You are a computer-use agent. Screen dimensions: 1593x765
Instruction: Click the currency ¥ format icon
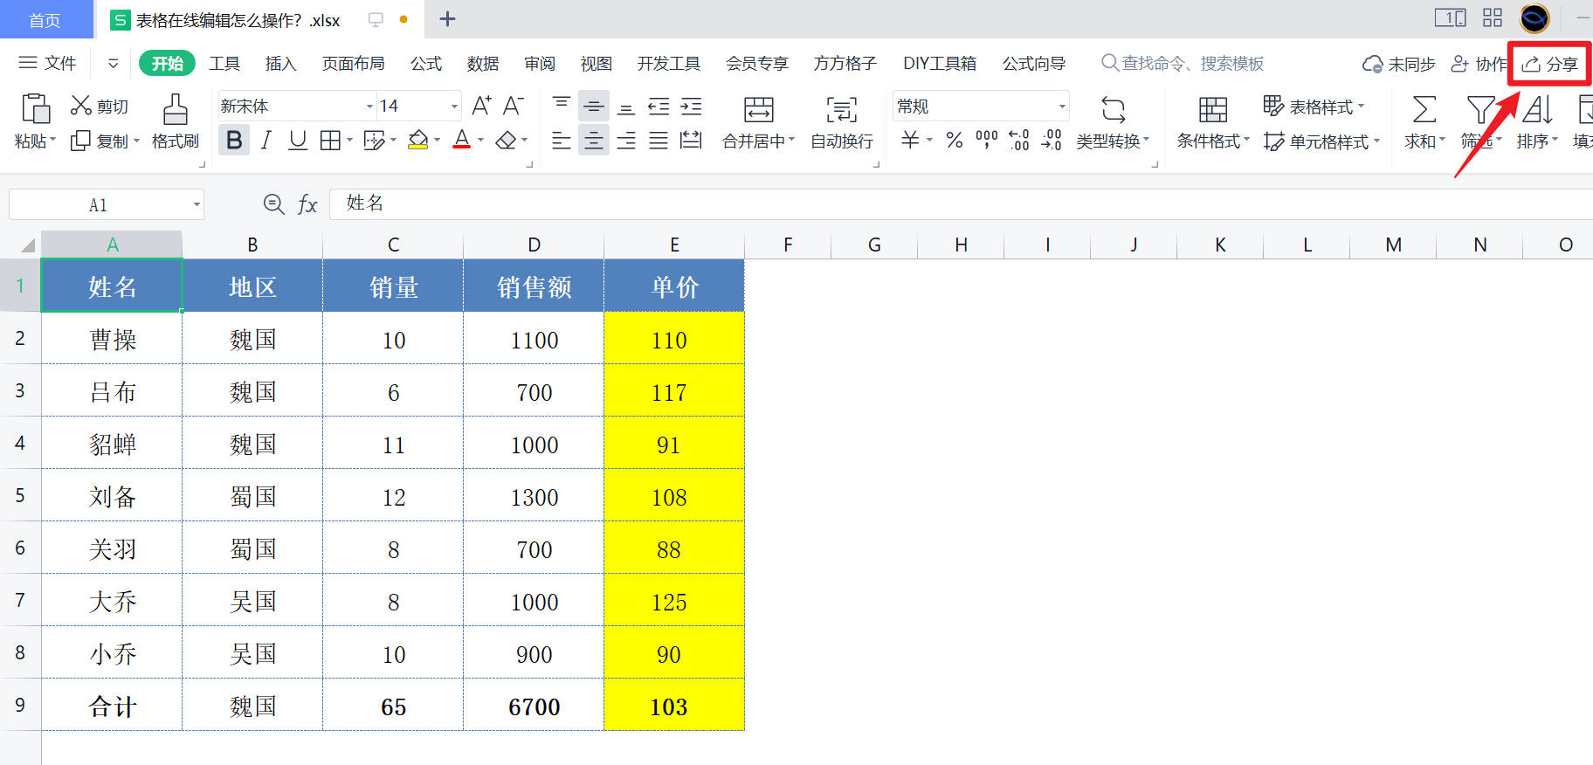click(910, 141)
